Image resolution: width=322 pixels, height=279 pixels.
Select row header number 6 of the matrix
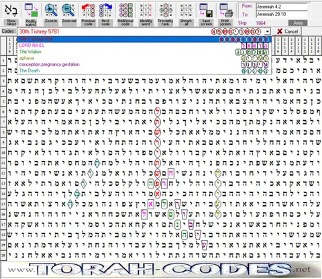tap(3, 111)
